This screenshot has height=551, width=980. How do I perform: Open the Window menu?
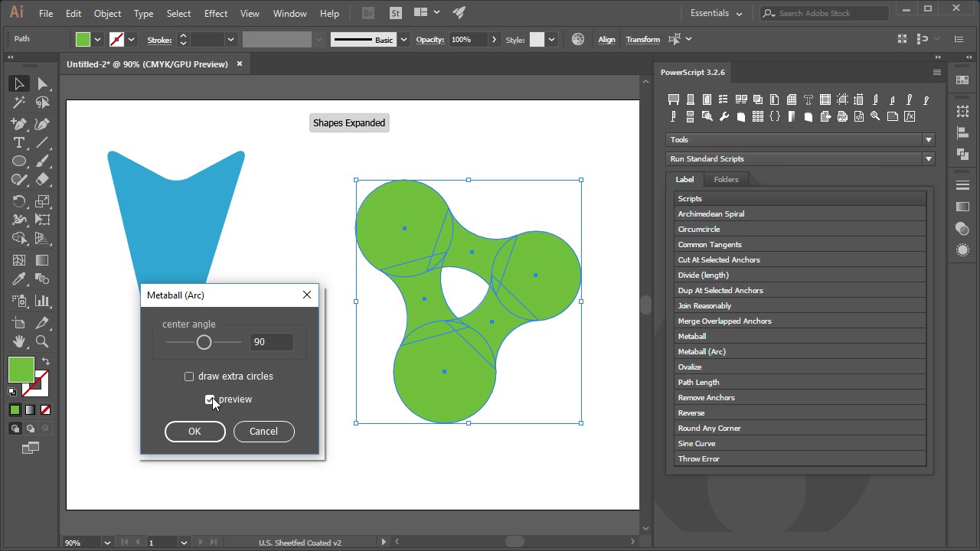coord(290,14)
